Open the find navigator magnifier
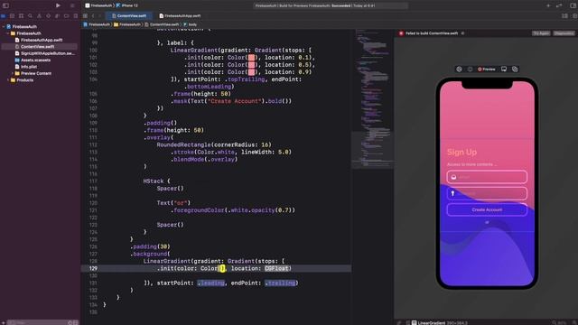The image size is (578, 325). 30,16
